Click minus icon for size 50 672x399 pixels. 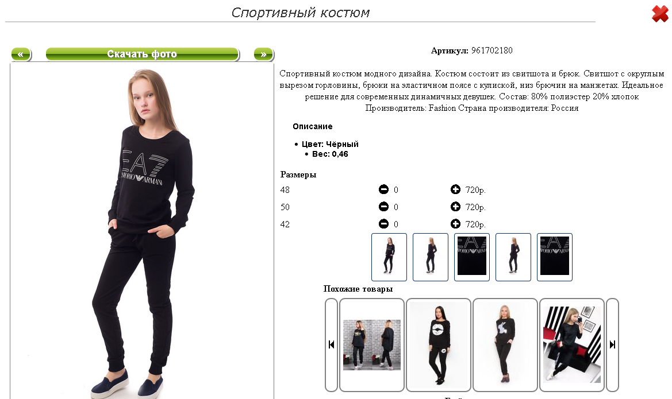[383, 207]
